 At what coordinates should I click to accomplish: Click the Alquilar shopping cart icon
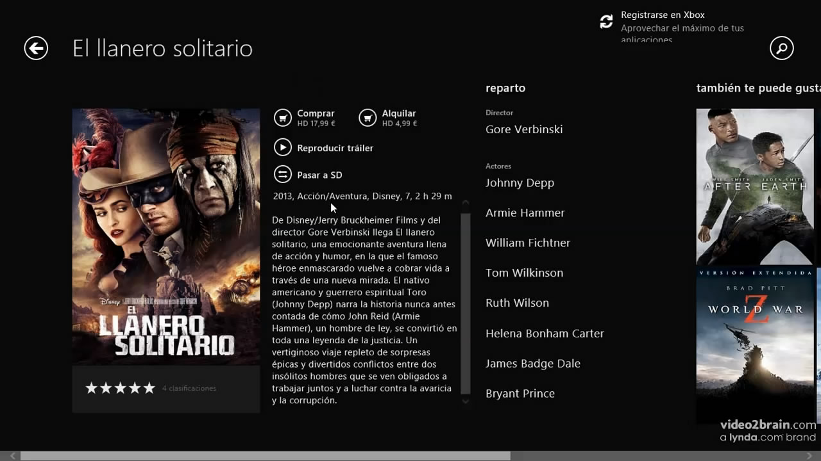tap(368, 118)
